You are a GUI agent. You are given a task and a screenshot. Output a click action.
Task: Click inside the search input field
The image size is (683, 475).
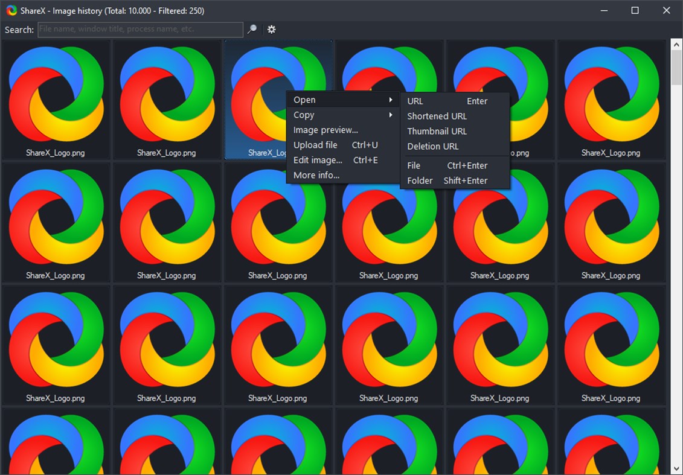pos(139,29)
